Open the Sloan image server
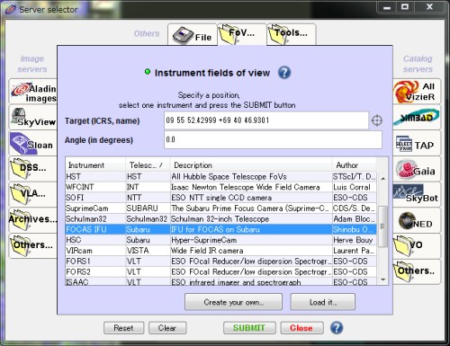 pos(33,143)
